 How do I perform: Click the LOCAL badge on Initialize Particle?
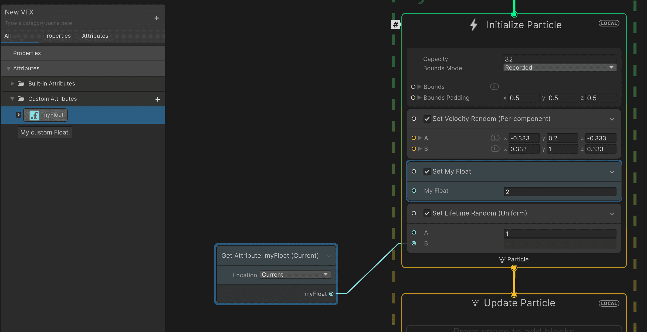(609, 23)
